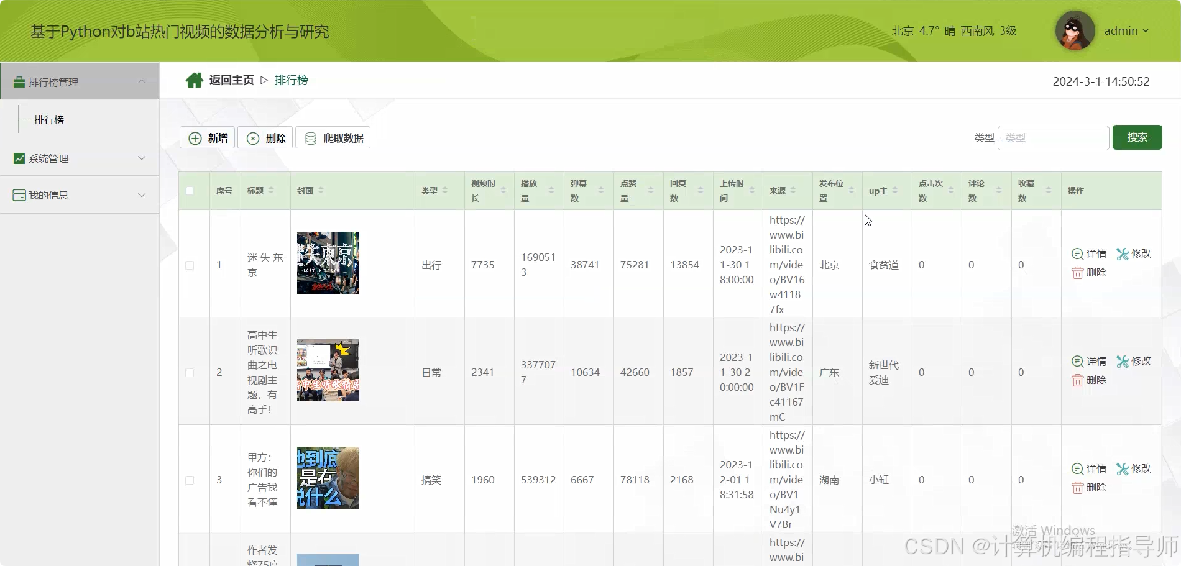Sort by 来源 column arrows
Screen dimensions: 1181x566
pos(793,190)
